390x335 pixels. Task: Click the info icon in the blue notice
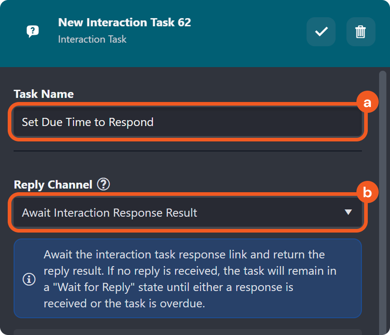coord(29,279)
